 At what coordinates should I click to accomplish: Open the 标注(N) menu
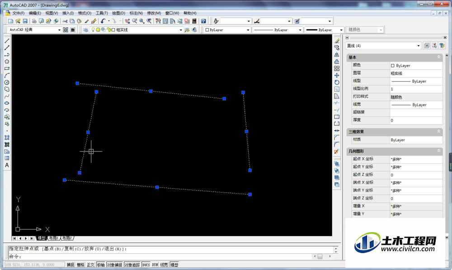click(x=136, y=13)
